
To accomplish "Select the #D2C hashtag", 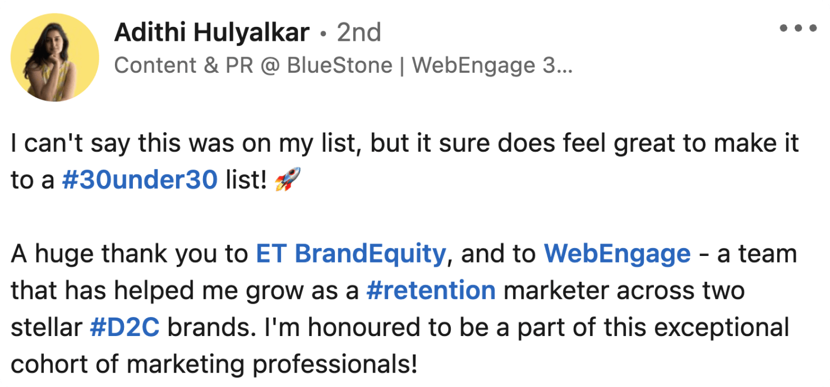I will pos(125,328).
